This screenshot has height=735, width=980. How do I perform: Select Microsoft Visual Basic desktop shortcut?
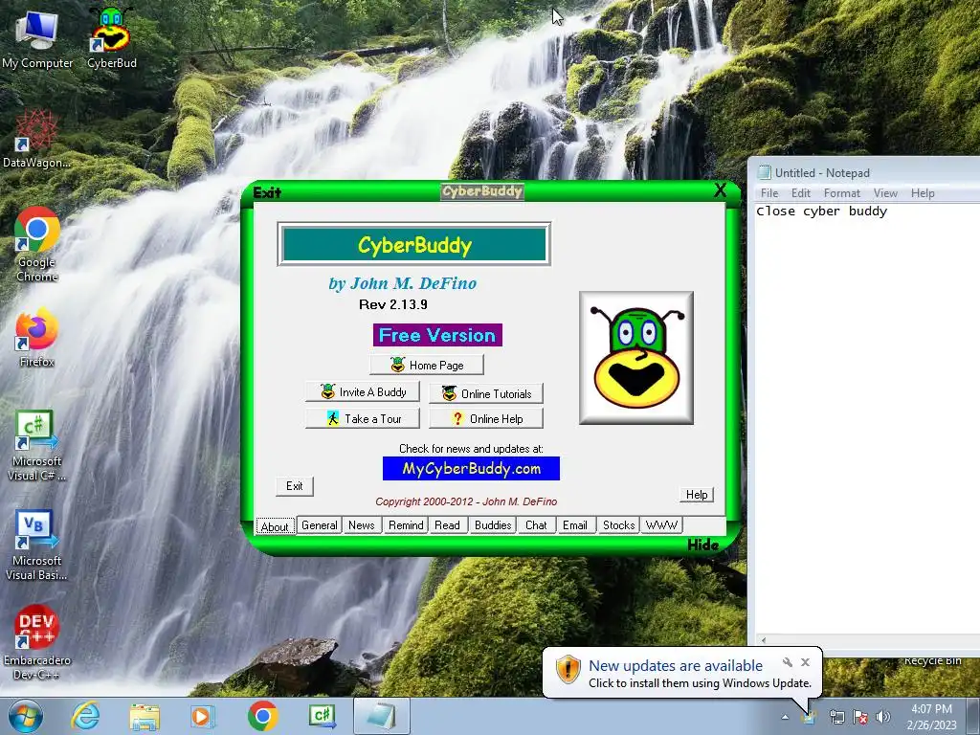coord(36,545)
